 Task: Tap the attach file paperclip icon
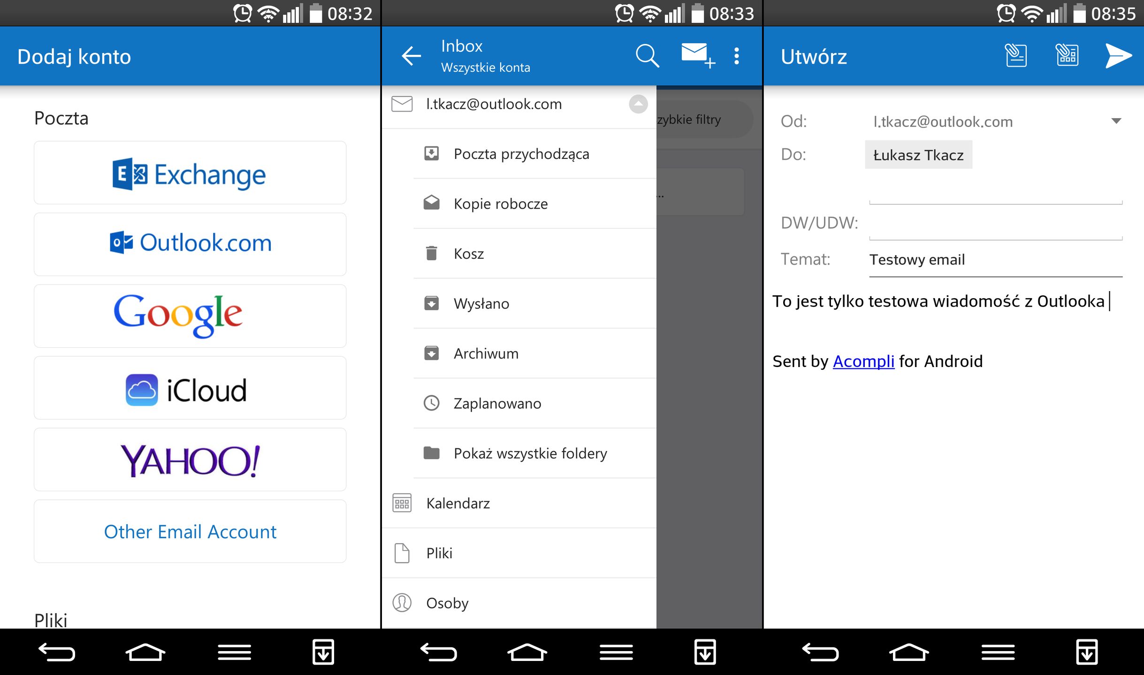click(1016, 56)
